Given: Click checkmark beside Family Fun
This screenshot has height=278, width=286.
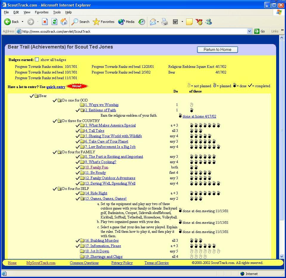Looking at the screenshot, I should point(78,167).
